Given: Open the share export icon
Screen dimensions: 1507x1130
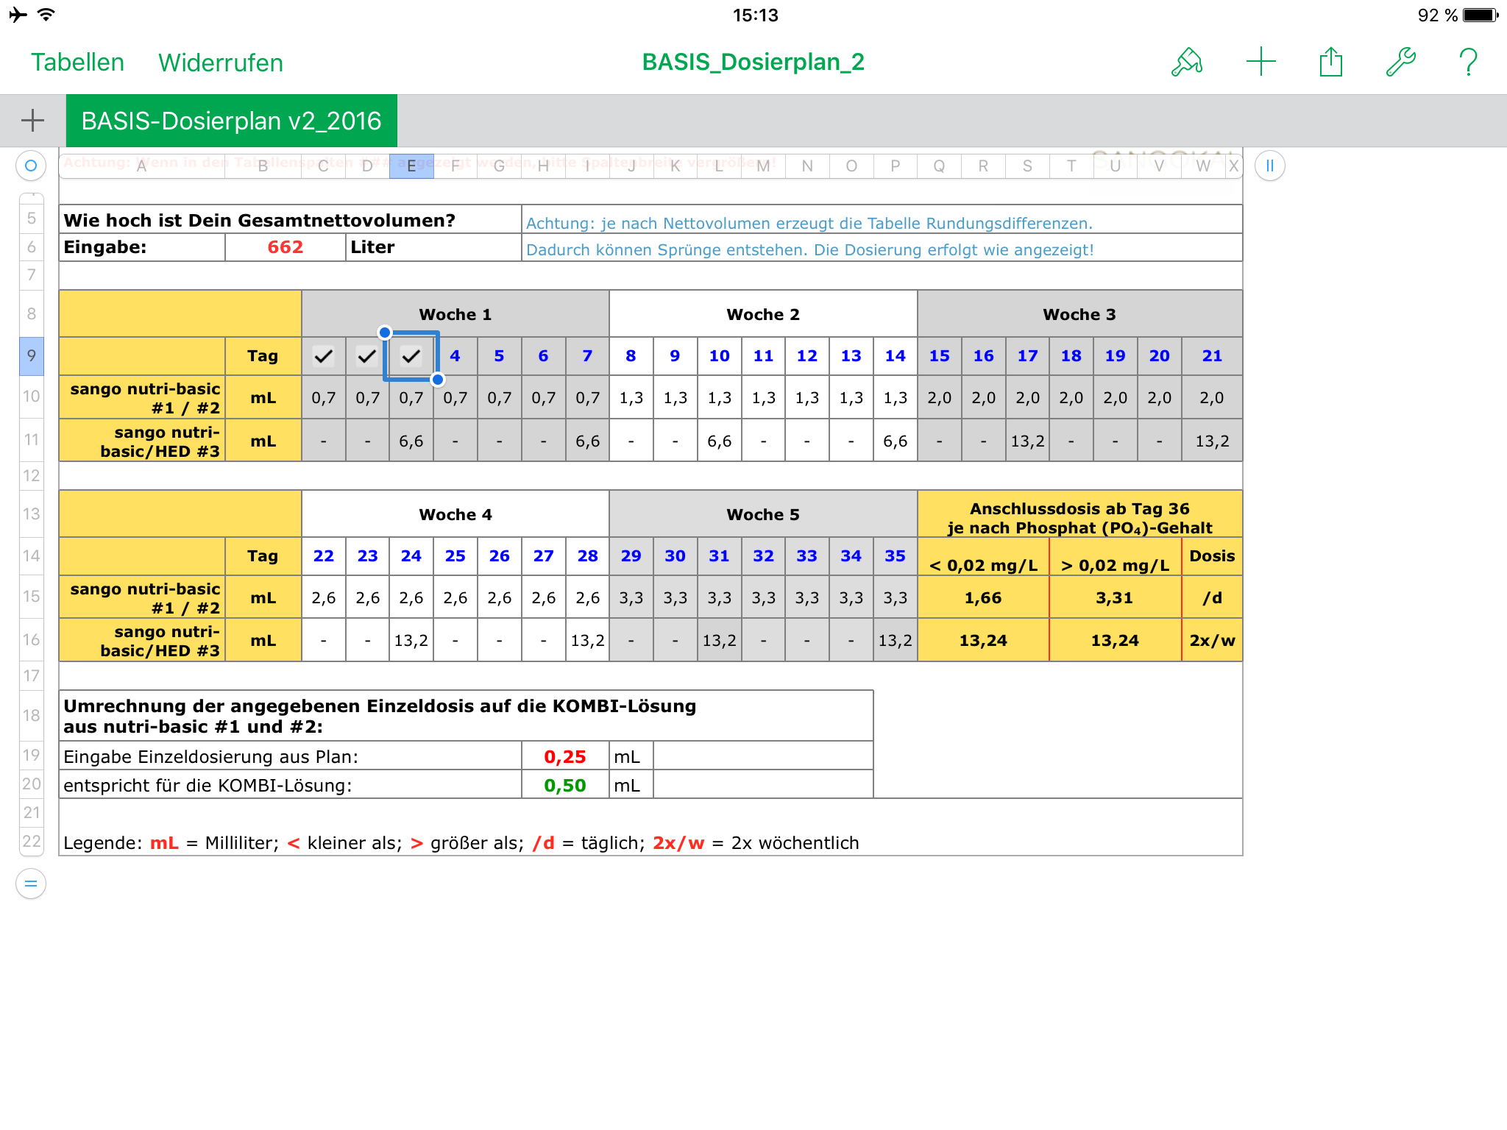Looking at the screenshot, I should coord(1330,62).
